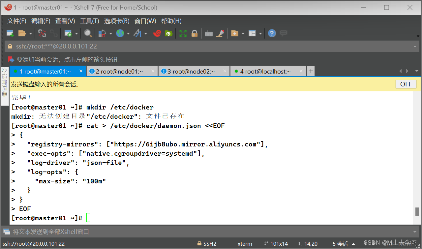
Task: Click the color scheme icon
Action: point(102,33)
